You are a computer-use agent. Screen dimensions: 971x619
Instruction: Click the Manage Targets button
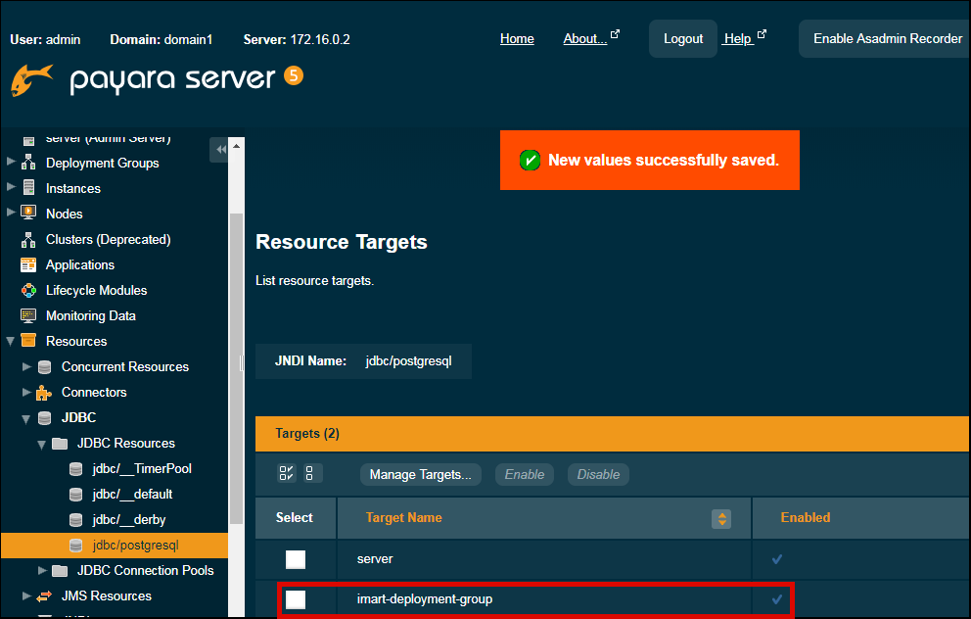(x=420, y=474)
